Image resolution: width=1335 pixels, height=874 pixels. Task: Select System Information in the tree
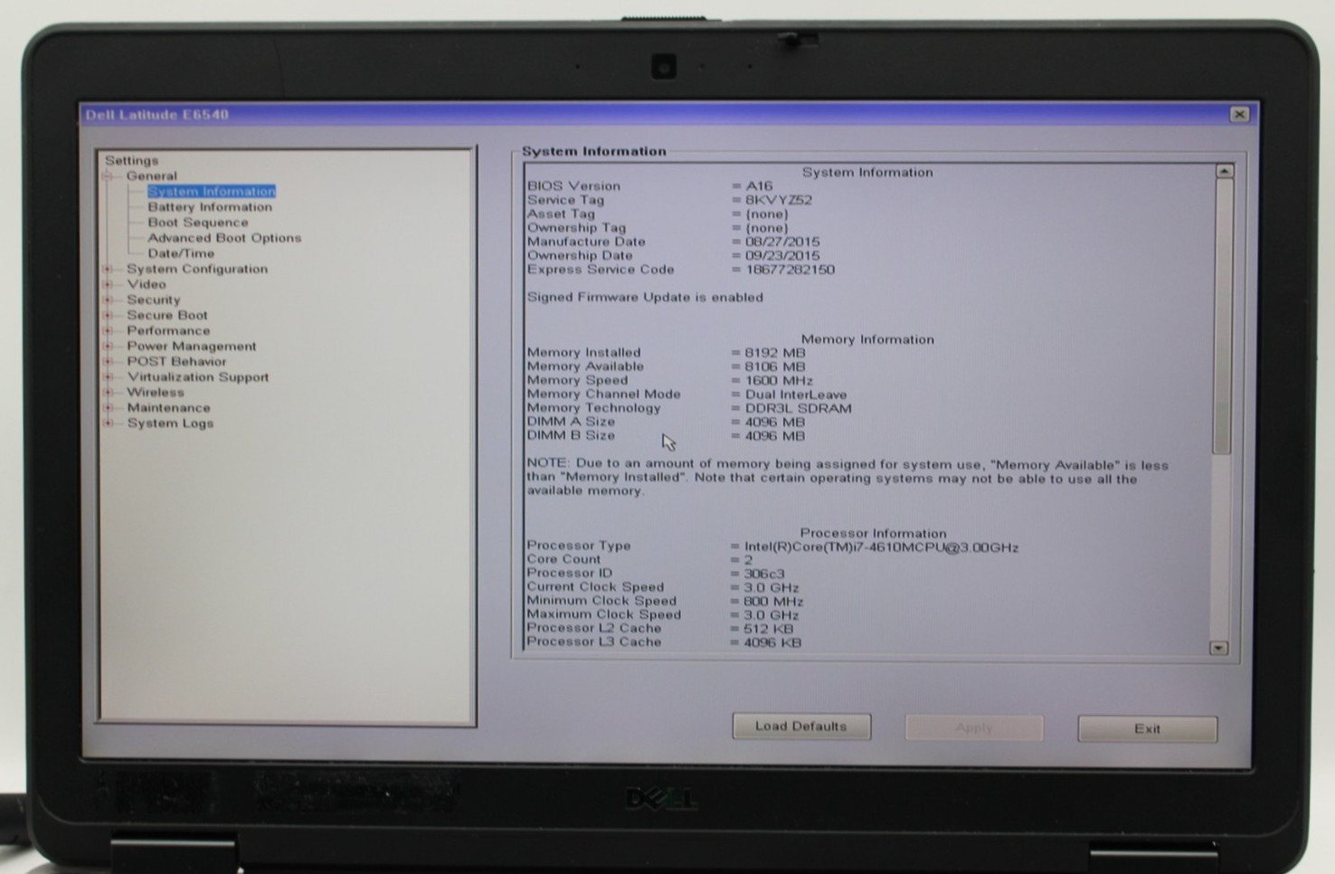[212, 191]
